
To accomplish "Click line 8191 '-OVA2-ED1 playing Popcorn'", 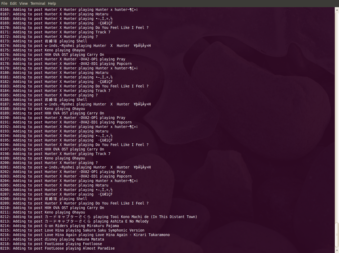I will tap(105, 122).
